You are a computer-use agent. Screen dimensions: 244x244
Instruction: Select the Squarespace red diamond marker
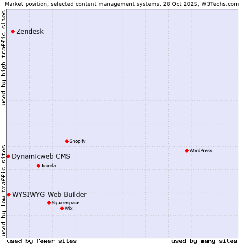tap(49, 203)
